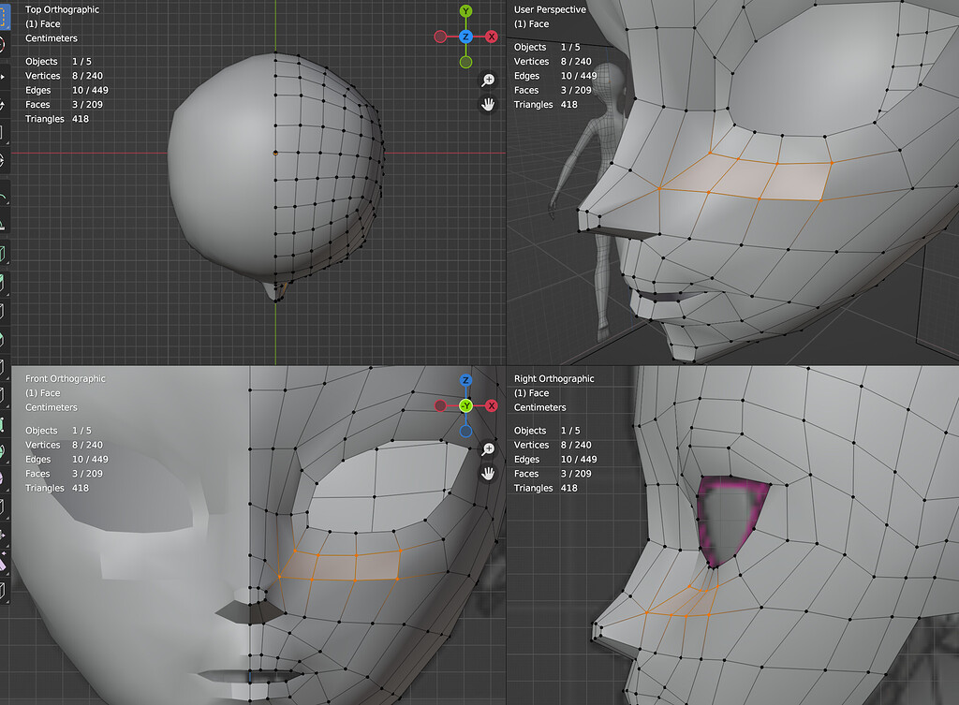Click the red X axis in Top view gizmo
This screenshot has height=705, width=959.
(491, 37)
